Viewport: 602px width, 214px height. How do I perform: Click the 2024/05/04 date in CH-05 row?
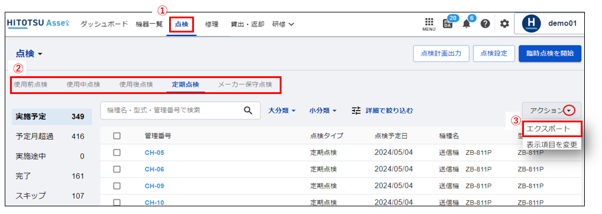coord(393,153)
